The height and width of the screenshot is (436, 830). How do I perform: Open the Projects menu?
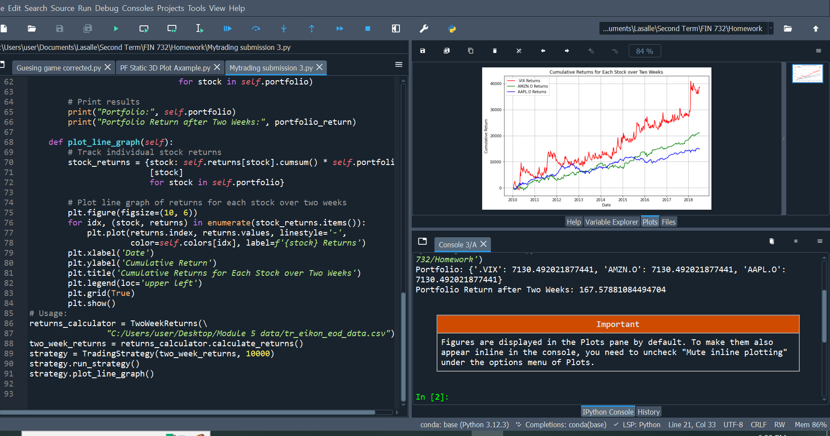click(x=171, y=8)
